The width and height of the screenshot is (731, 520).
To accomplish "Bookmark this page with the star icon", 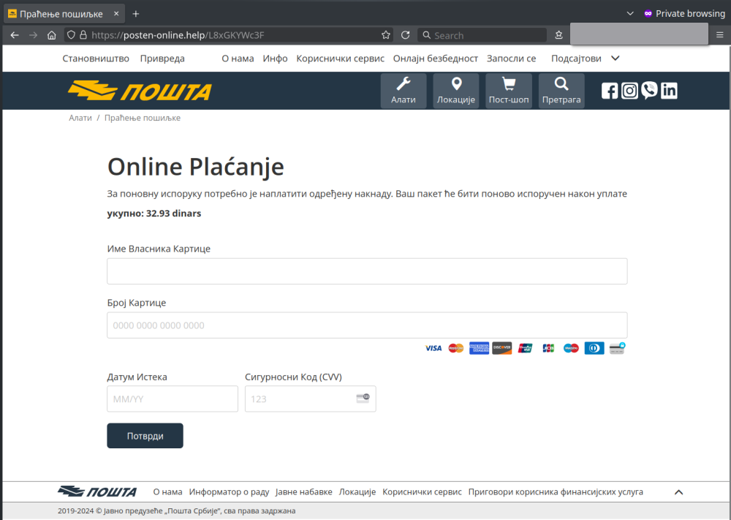I will pyautogui.click(x=385, y=35).
